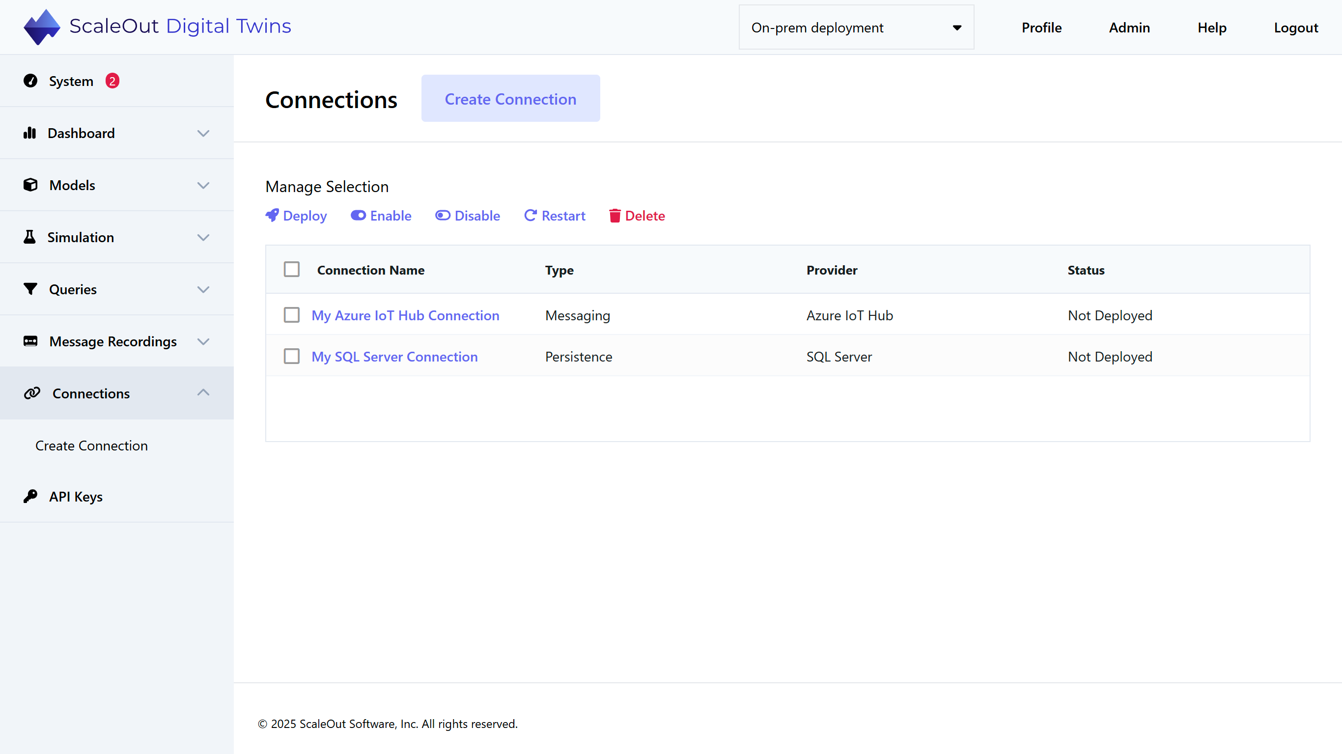Click the API Keys sidebar label
This screenshot has width=1342, height=754.
click(76, 497)
